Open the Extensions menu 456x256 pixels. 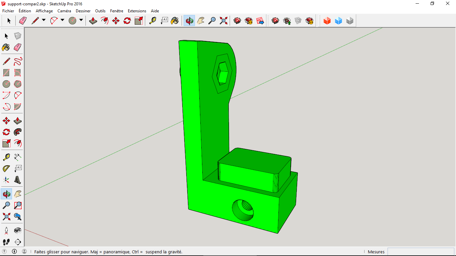coord(137,11)
